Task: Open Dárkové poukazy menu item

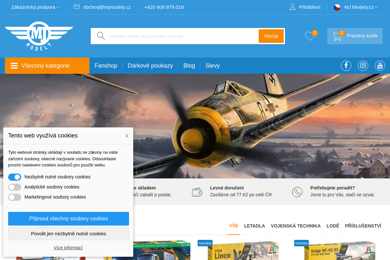Action: point(150,66)
